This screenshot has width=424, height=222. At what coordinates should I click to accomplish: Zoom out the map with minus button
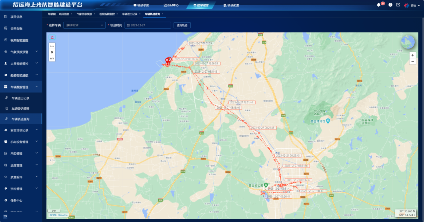[412, 62]
